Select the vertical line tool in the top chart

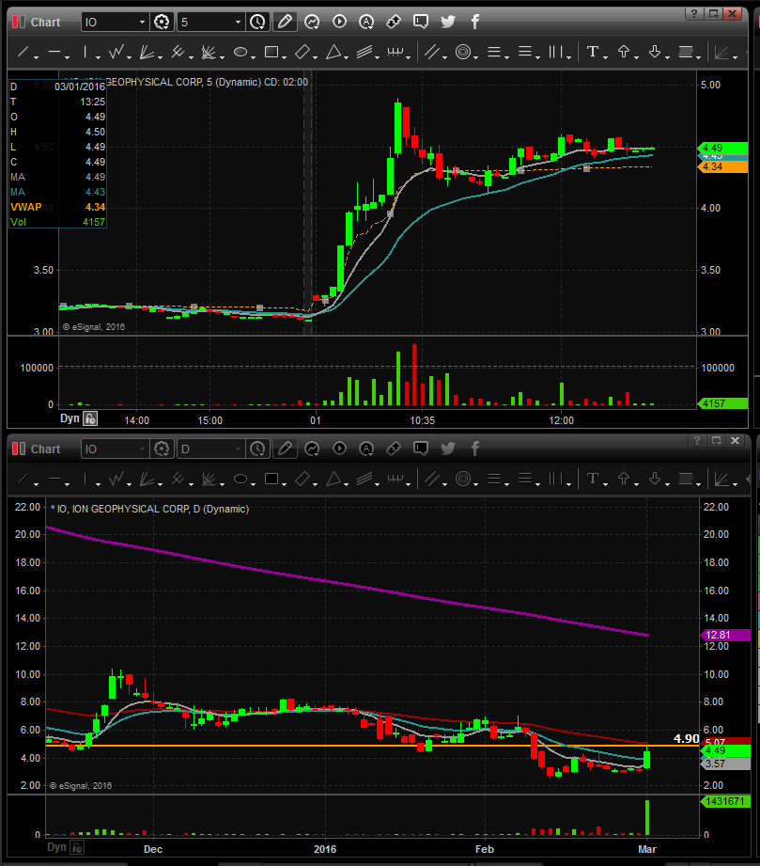point(85,53)
